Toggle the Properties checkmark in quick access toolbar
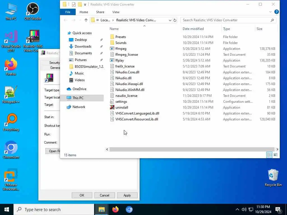The height and width of the screenshot is (215, 287). point(74,4)
